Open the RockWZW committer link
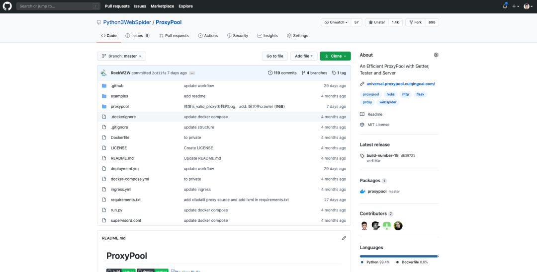 click(x=120, y=73)
